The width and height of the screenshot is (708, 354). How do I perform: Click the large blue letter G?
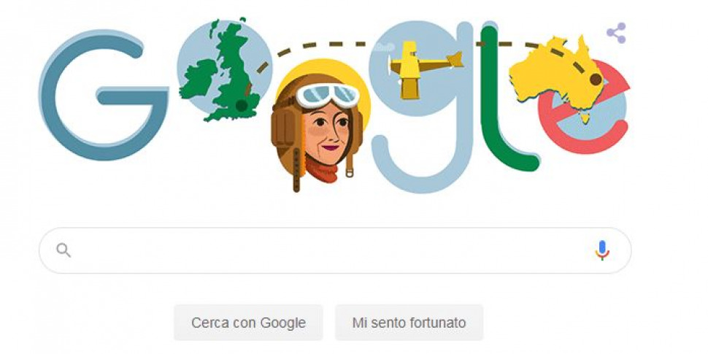pos(103,96)
